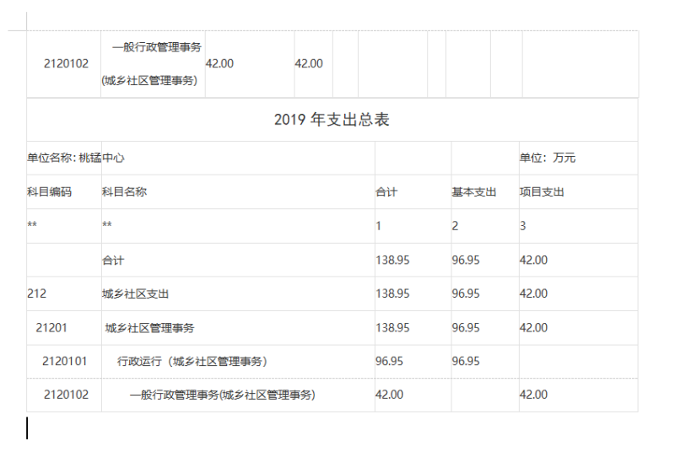This screenshot has width=675, height=452.
Task: Select the "科目编码" column header
Action: (x=50, y=192)
